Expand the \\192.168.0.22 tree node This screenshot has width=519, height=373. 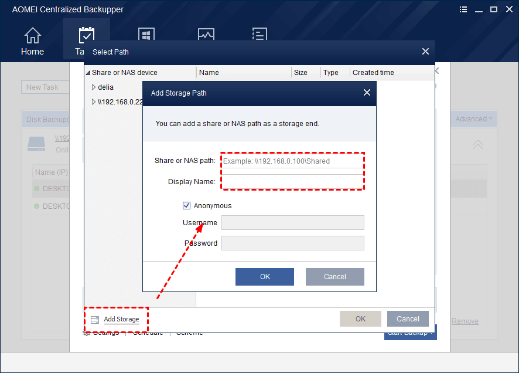click(x=93, y=101)
